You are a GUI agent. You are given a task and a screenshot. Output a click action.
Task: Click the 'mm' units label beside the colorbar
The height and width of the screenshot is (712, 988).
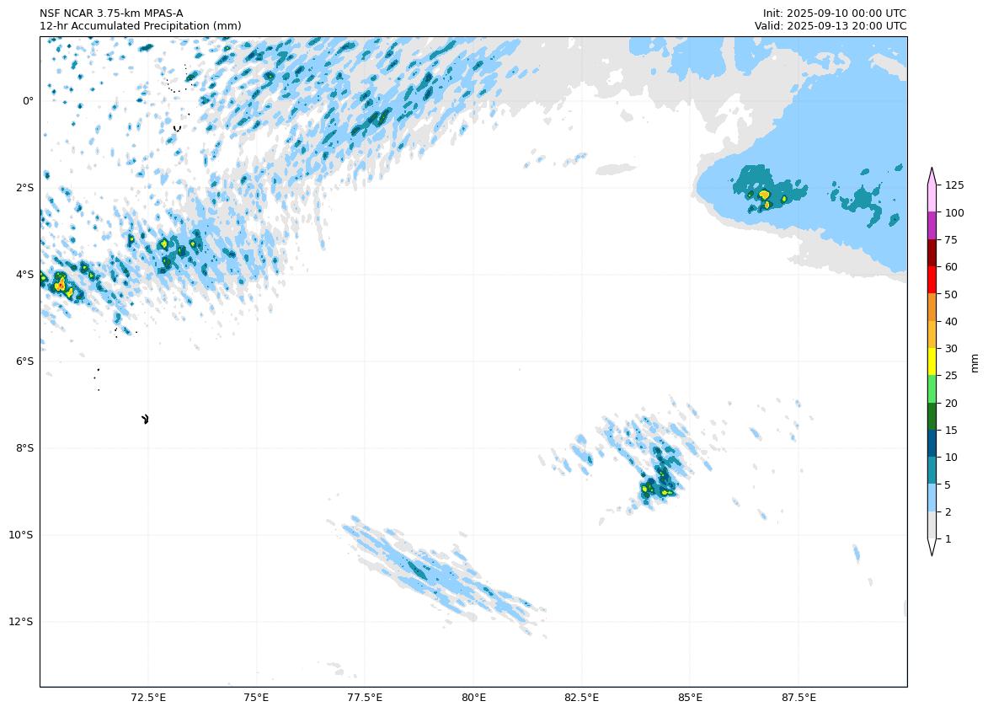tap(975, 362)
